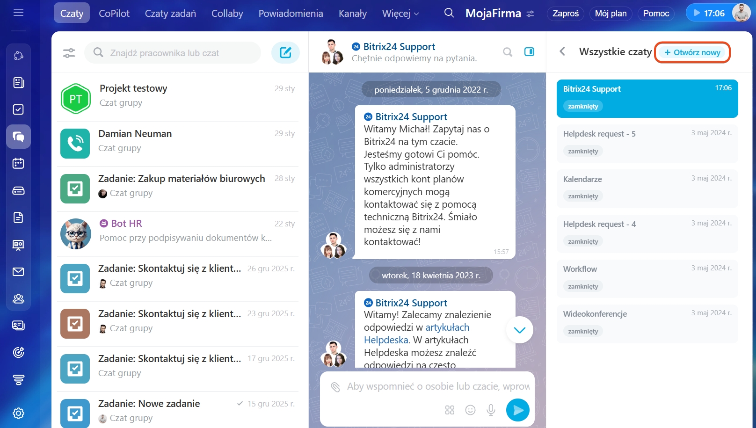Toggle the chat side panel icon
756x428 pixels.
pos(529,52)
